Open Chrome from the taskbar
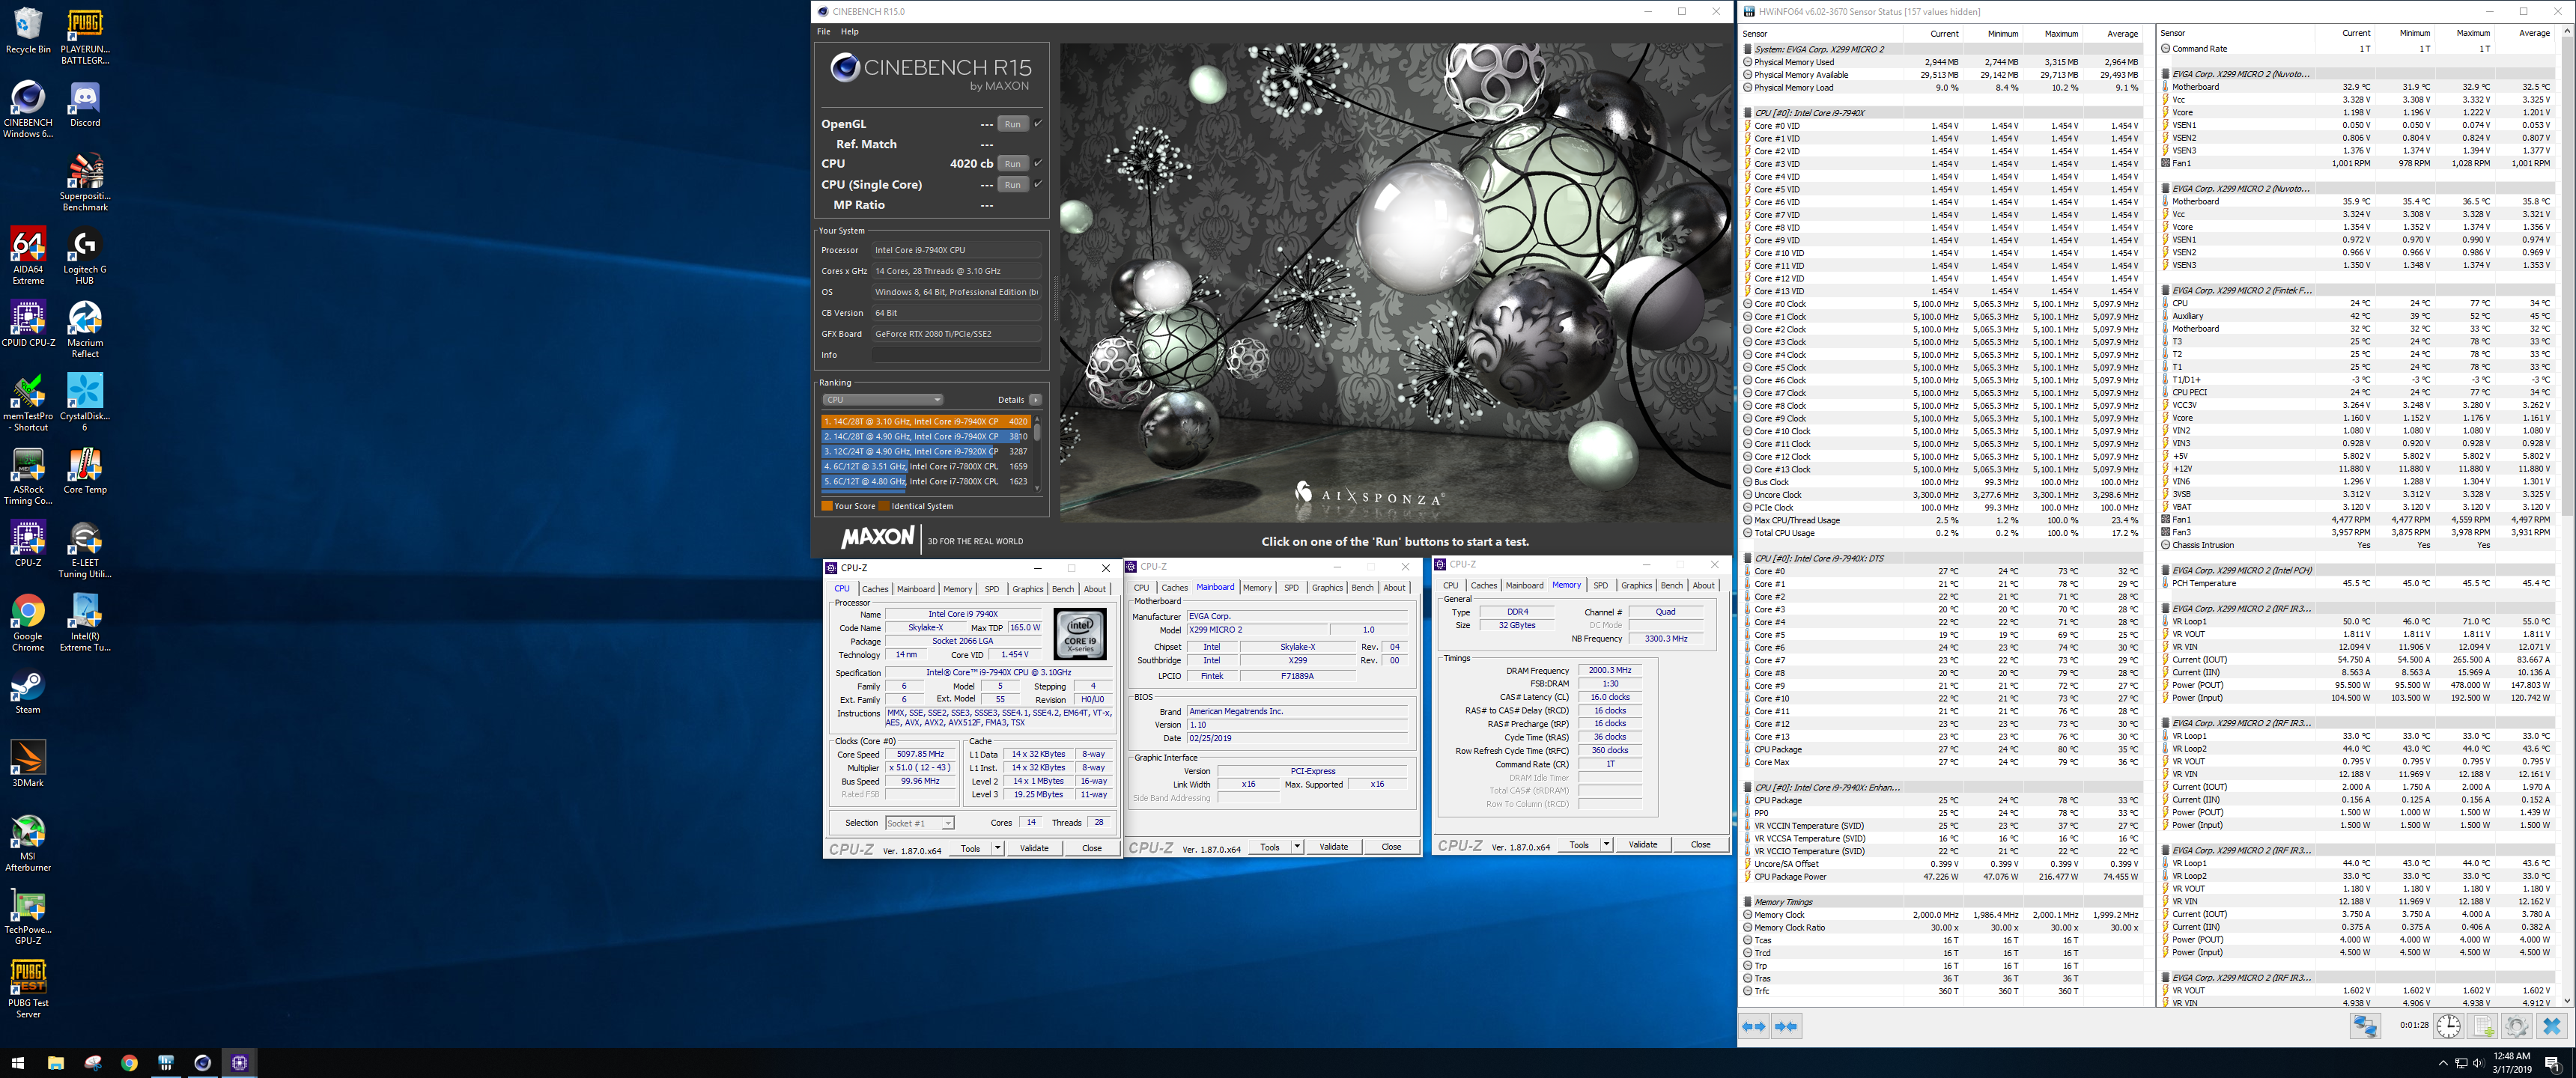The height and width of the screenshot is (1078, 2576). point(129,1062)
